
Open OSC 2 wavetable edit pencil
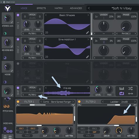[x=87, y=57]
